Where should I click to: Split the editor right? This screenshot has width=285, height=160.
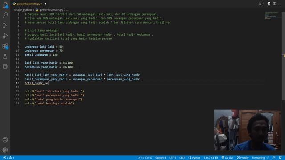pyautogui.click(x=274, y=4)
